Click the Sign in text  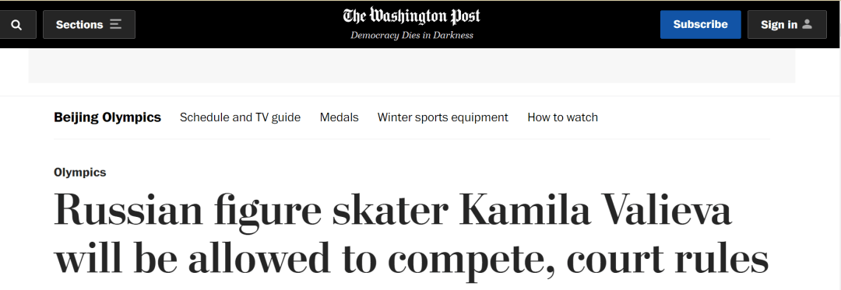coord(779,25)
